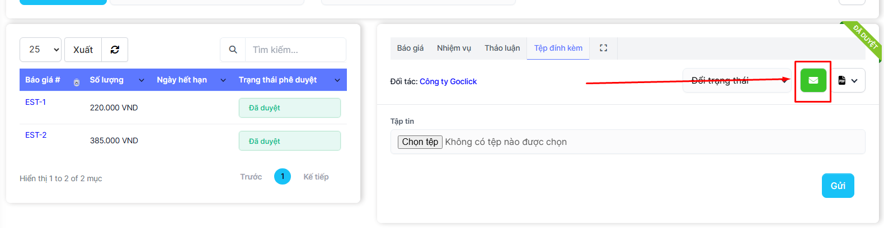Click the Chọn tệp file chooser button
The image size is (884, 228).
tap(420, 142)
